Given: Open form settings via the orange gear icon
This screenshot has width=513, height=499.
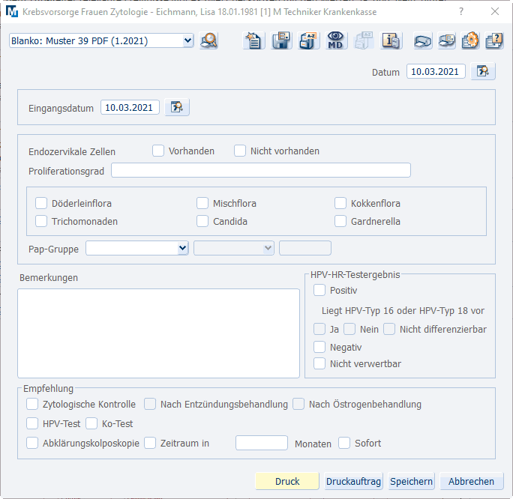Looking at the screenshot, I should point(470,41).
